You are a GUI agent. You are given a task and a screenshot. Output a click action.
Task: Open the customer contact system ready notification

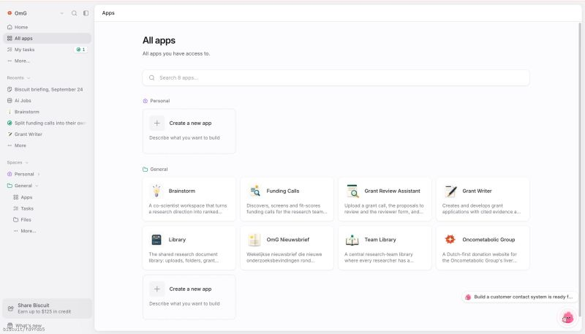click(519, 297)
